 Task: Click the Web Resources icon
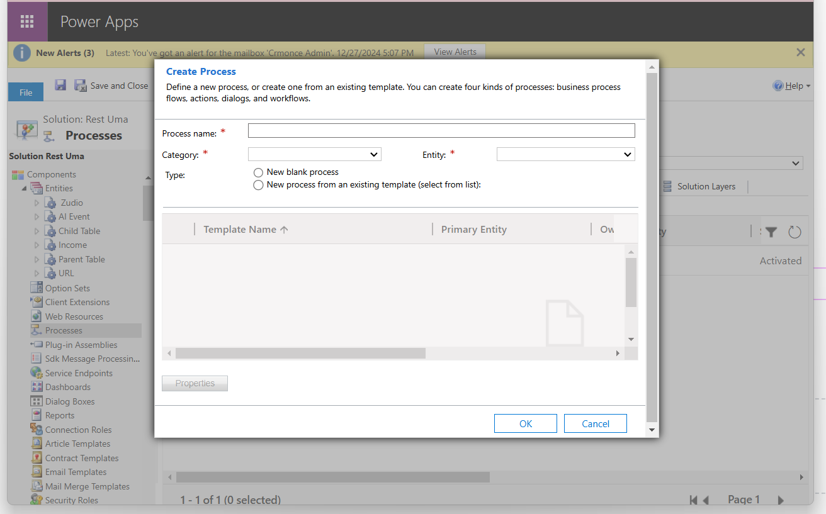tap(37, 316)
